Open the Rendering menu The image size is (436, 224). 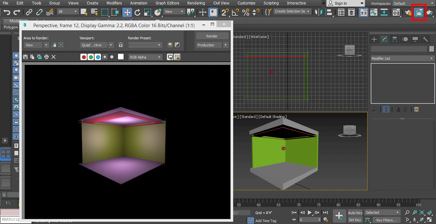pyautogui.click(x=196, y=3)
